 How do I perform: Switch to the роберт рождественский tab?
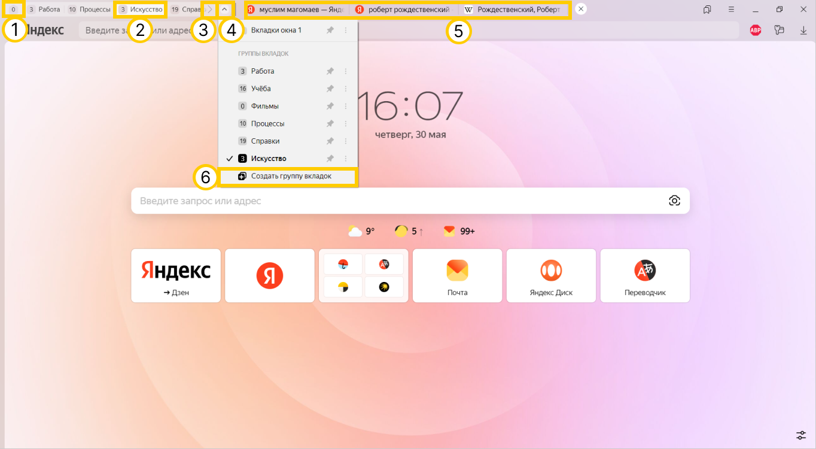click(x=408, y=10)
